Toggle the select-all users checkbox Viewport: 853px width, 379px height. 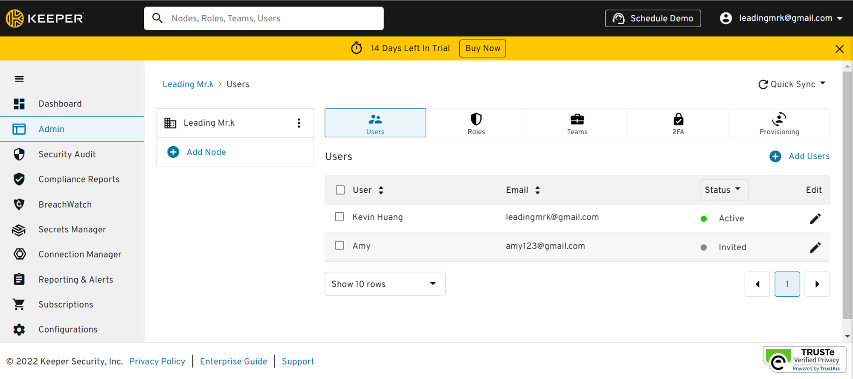pos(340,190)
